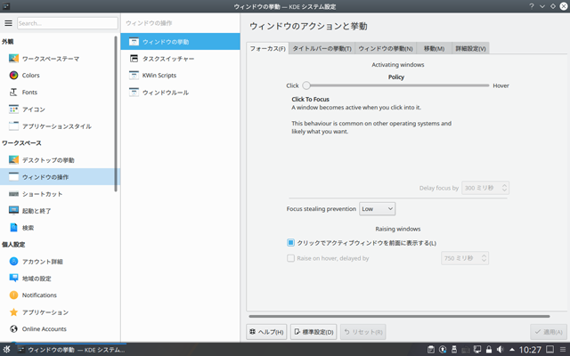
Task: Switch to 移動(M) tab
Action: click(x=434, y=48)
